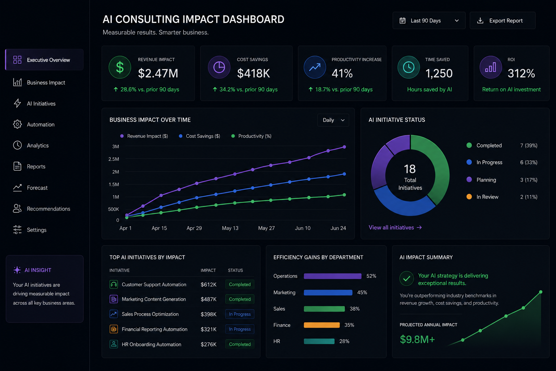
Task: Click the Business Impact bar chart icon
Action: coord(17,82)
